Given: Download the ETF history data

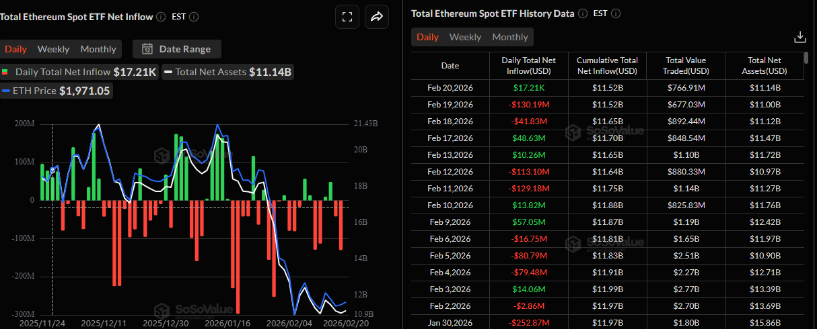Looking at the screenshot, I should click(x=800, y=37).
